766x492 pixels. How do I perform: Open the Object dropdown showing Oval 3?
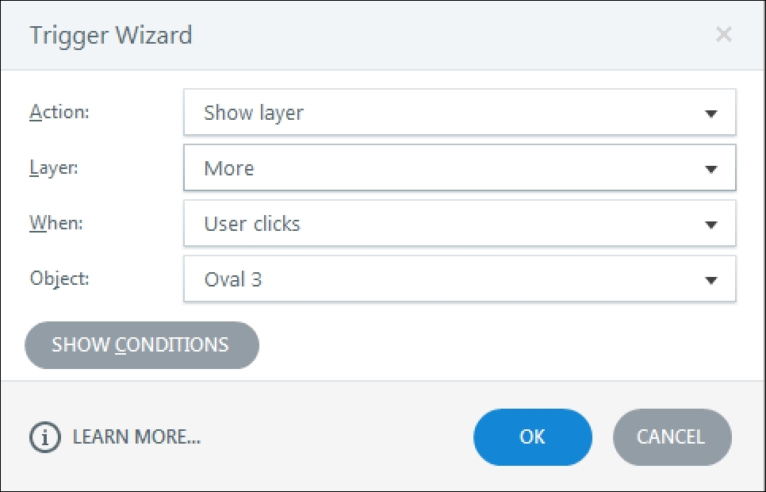tap(460, 279)
